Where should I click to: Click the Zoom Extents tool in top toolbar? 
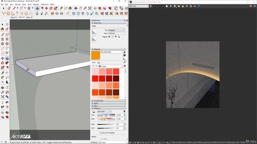90,8
